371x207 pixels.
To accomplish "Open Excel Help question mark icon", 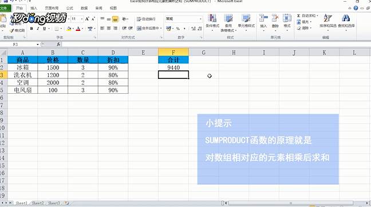I will (356, 8).
